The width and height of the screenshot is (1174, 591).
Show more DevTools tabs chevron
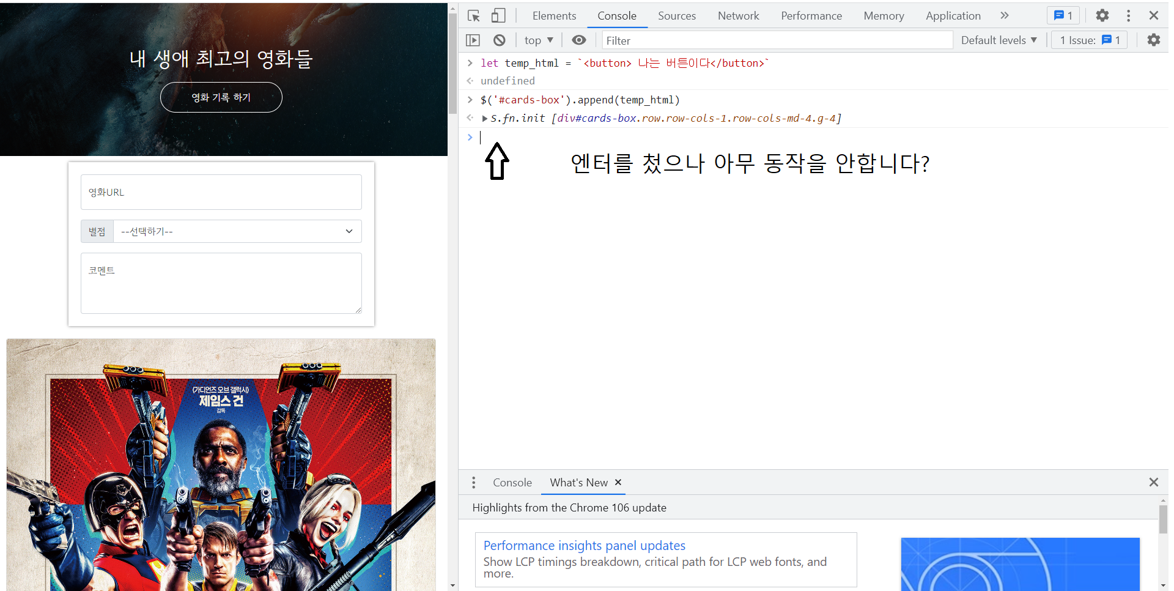[1005, 16]
